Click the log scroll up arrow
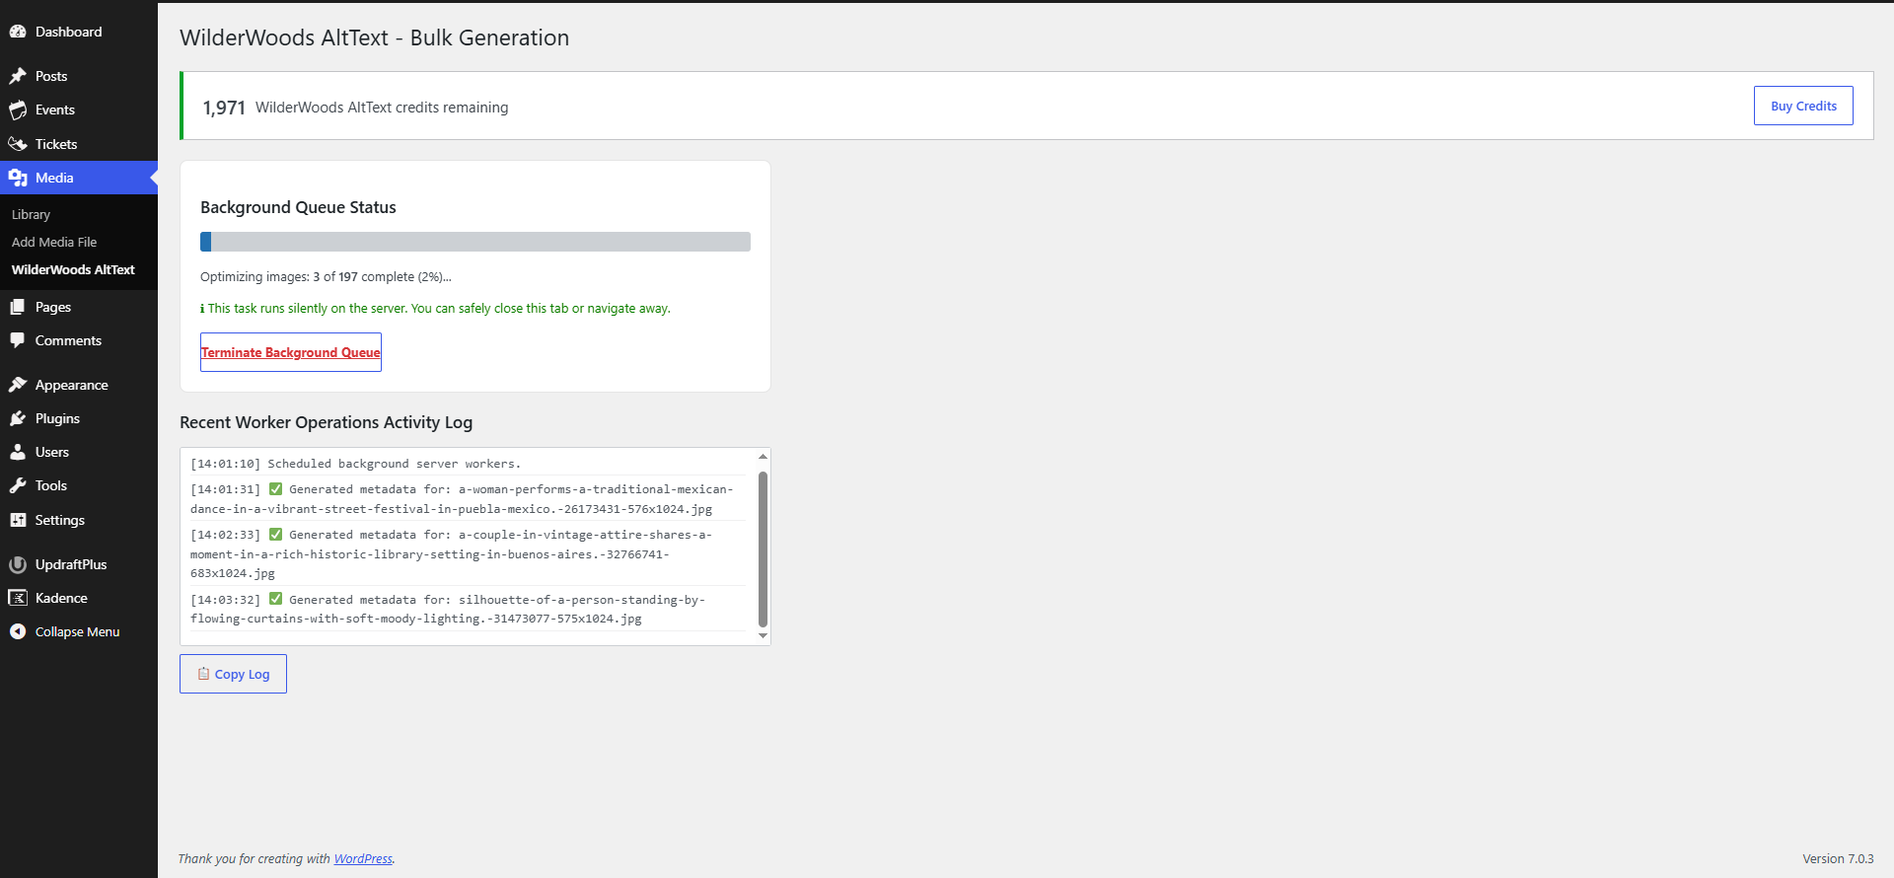 (x=763, y=457)
